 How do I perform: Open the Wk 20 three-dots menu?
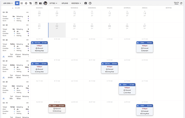(27, 82)
